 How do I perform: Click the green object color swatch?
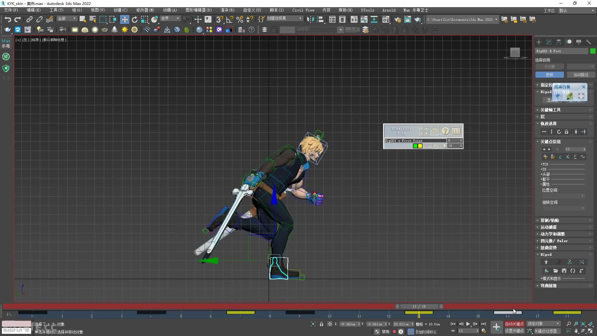click(593, 51)
